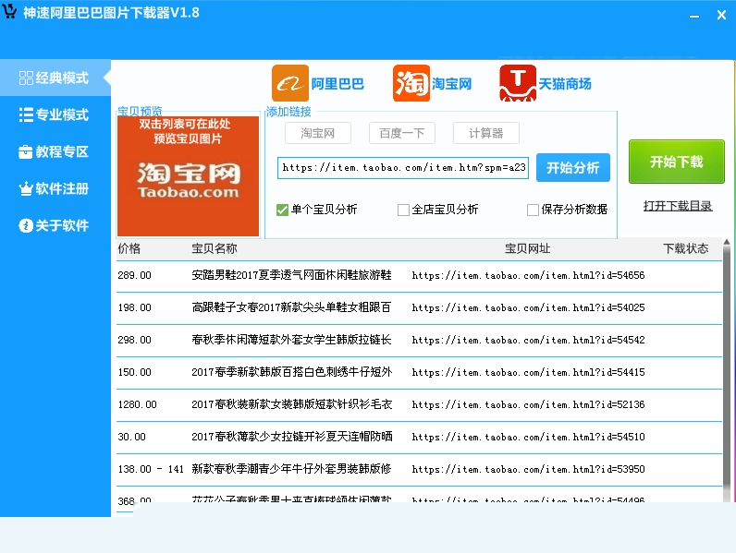Select the 淘宝网 site label next to logo

pos(451,84)
